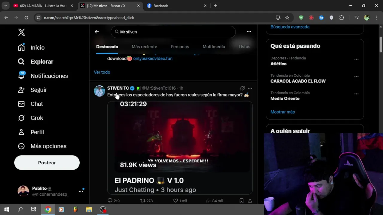Open the onlyleakedvideo.fun link
Viewport: 383px width, 215px height.
click(153, 58)
